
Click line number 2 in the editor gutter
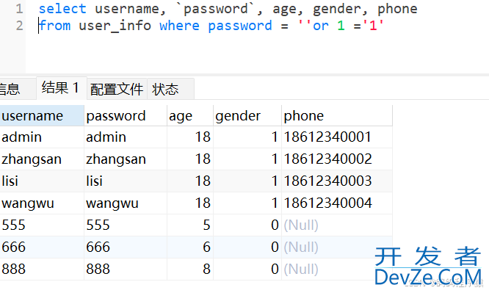point(19,26)
